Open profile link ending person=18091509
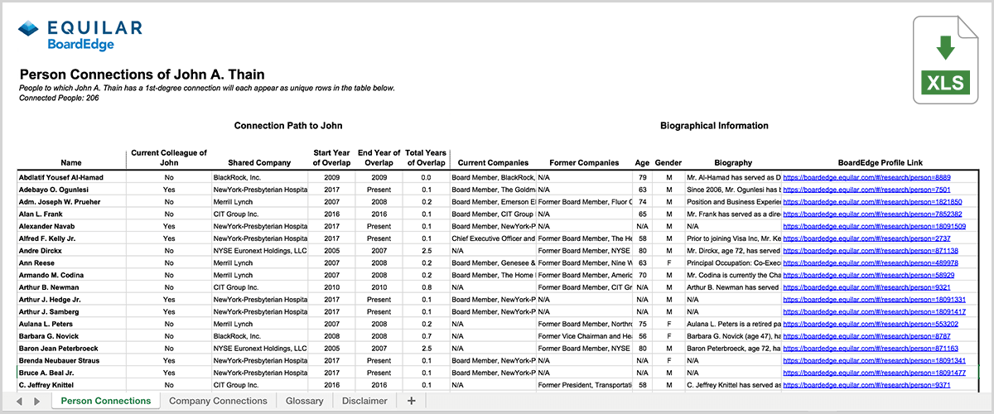The image size is (994, 414). [x=875, y=226]
